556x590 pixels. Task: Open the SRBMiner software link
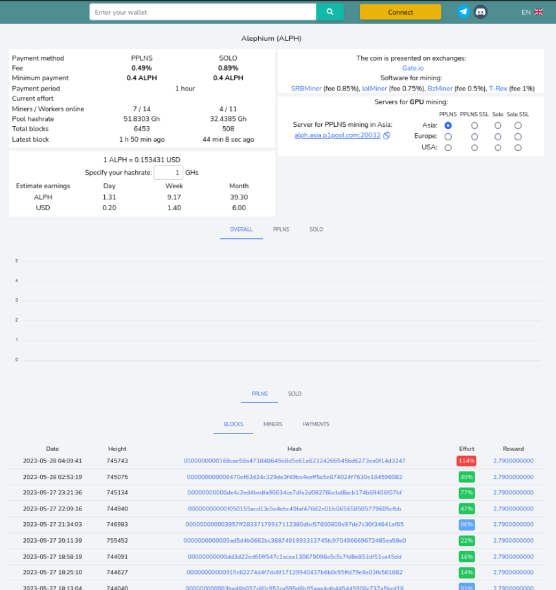click(306, 89)
